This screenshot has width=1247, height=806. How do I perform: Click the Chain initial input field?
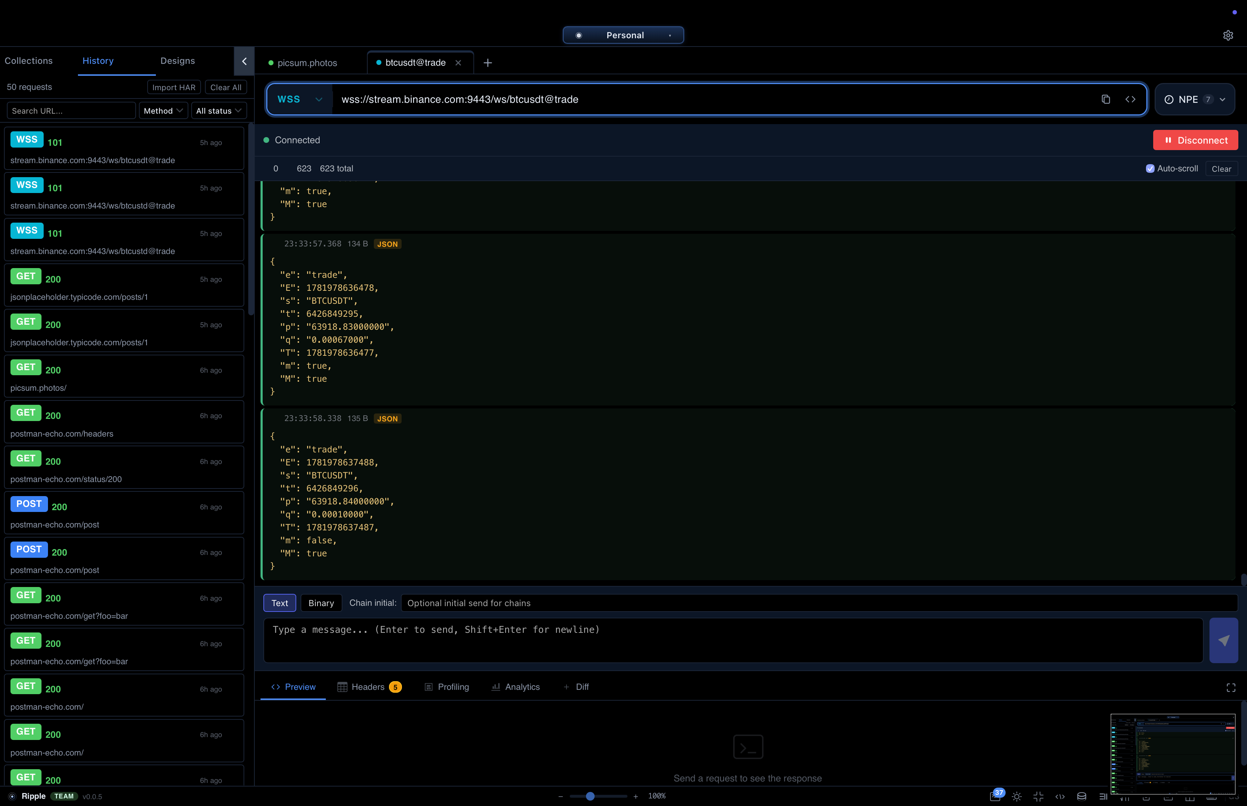pos(819,603)
